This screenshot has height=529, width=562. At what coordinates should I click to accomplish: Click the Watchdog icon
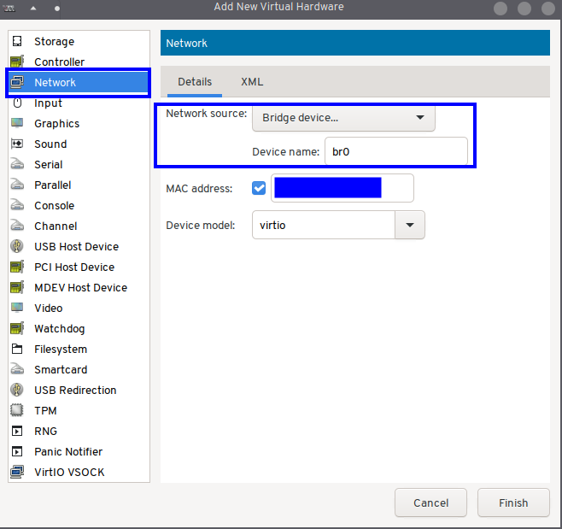point(17,329)
